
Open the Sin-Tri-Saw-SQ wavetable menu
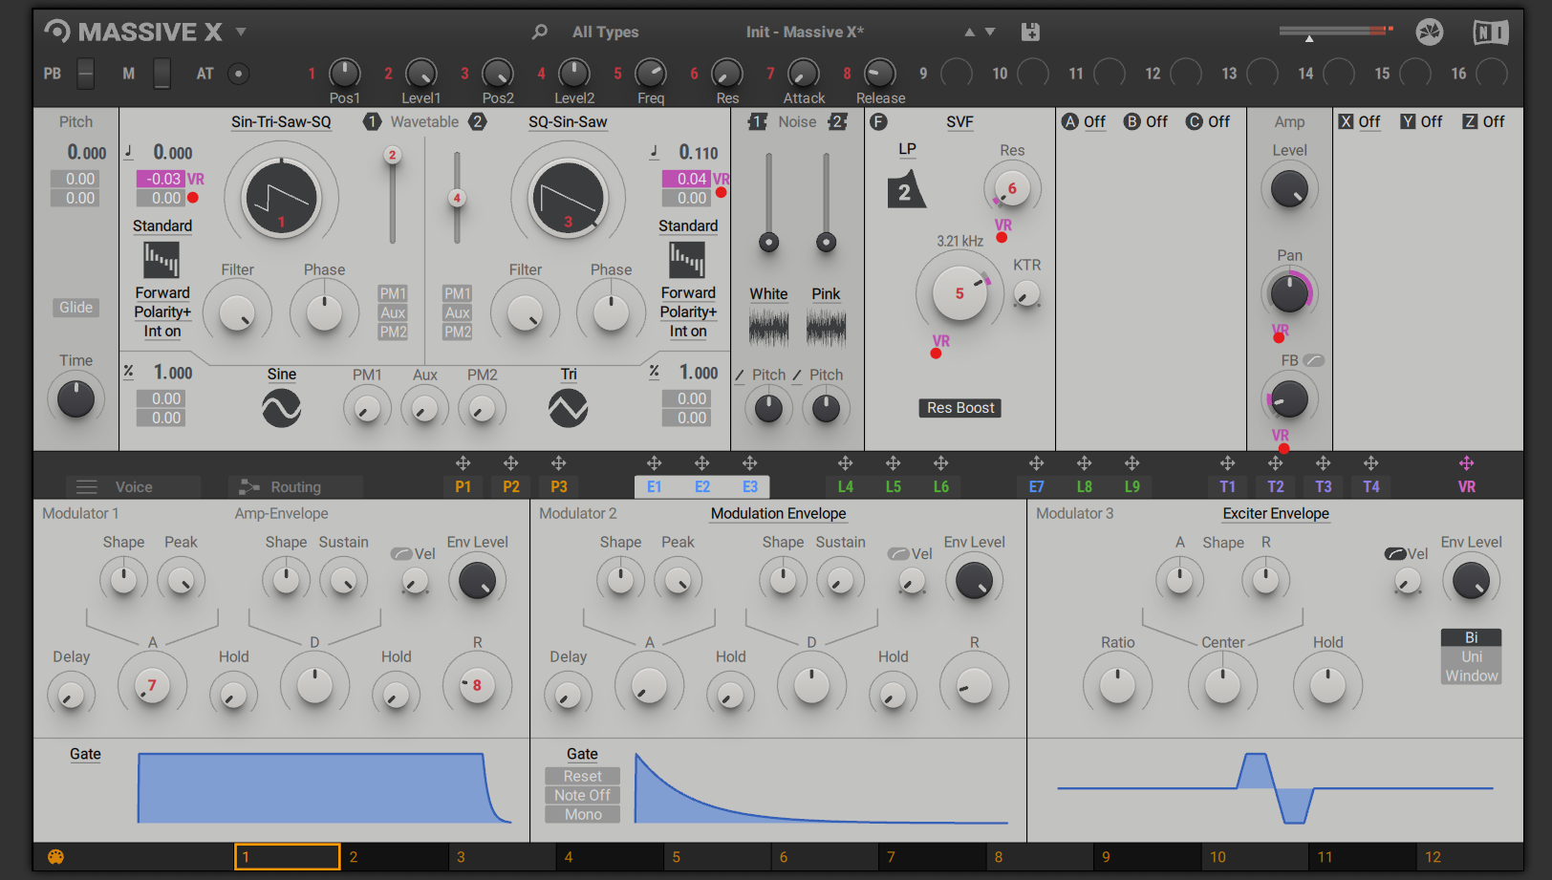coord(281,121)
